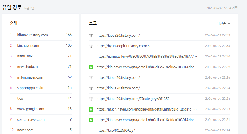Open the hyunsoopirit.tistory.com/27 log link
The image size is (247, 134).
coord(123,46)
